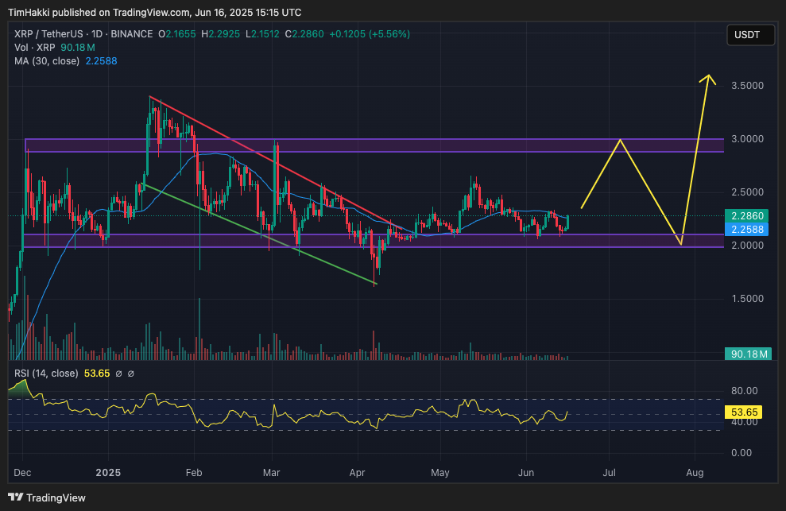Click the 1.5000 price axis value
Screen dimensions: 786x511
point(747,298)
